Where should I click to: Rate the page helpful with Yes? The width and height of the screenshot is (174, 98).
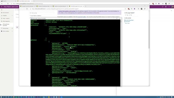click(126, 15)
